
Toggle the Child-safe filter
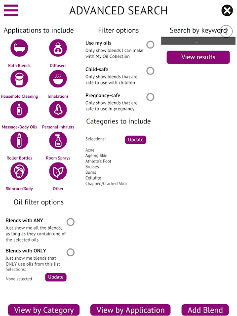coord(150,71)
